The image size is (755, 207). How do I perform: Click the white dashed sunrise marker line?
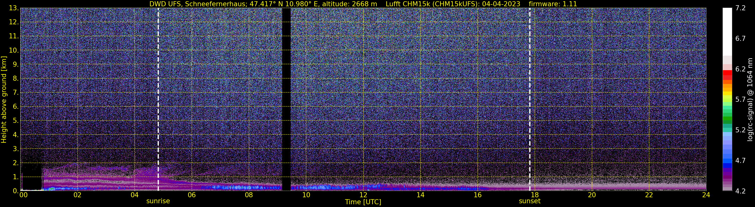click(x=158, y=99)
